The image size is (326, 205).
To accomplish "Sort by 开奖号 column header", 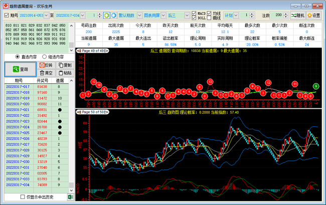I will click(x=43, y=81).
